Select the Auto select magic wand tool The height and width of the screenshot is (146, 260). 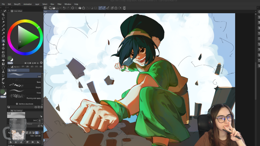(x=3, y=22)
